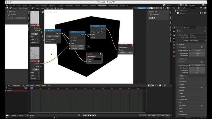Open the Render menu
The width and height of the screenshot is (212, 119).
click(x=19, y=5)
